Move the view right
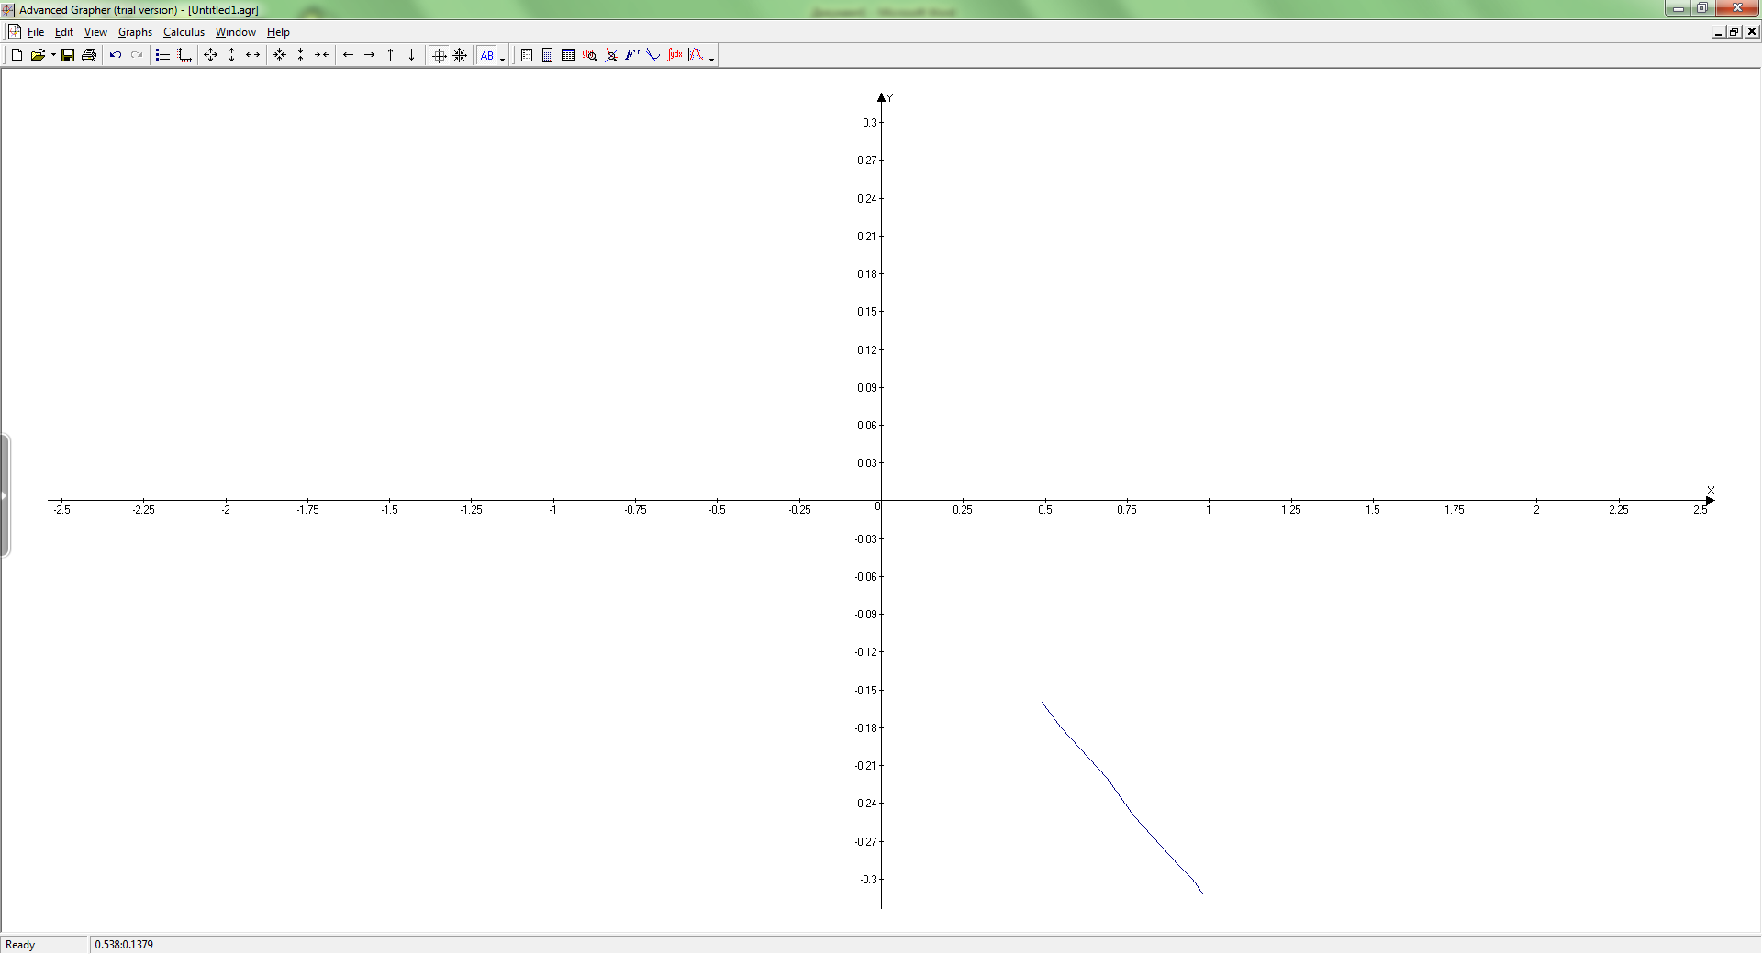Image resolution: width=1762 pixels, height=954 pixels. click(x=370, y=55)
